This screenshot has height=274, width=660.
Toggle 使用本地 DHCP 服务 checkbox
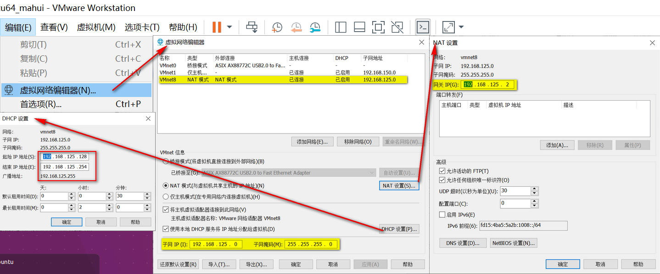(166, 229)
